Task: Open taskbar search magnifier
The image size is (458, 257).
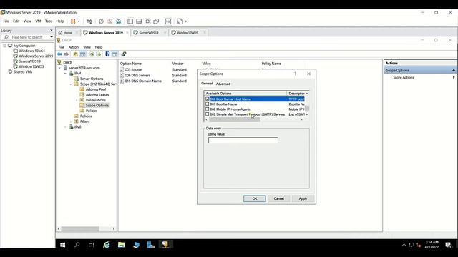Action: click(x=77, y=245)
